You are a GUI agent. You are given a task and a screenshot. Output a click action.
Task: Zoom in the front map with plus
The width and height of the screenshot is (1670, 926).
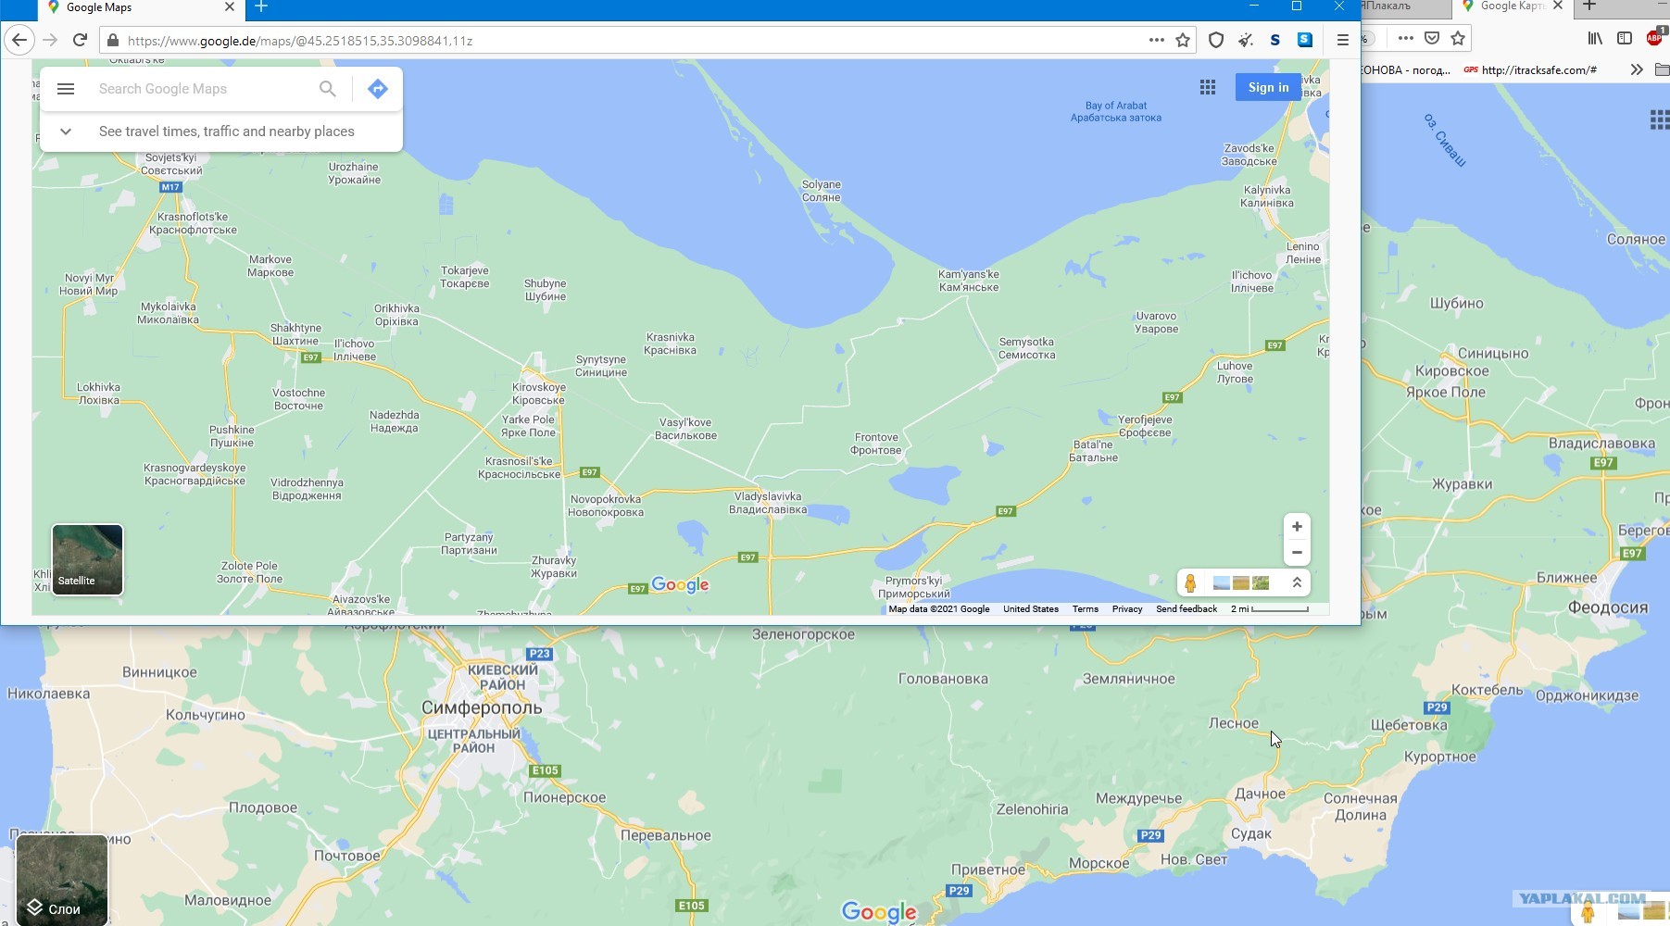1297,527
